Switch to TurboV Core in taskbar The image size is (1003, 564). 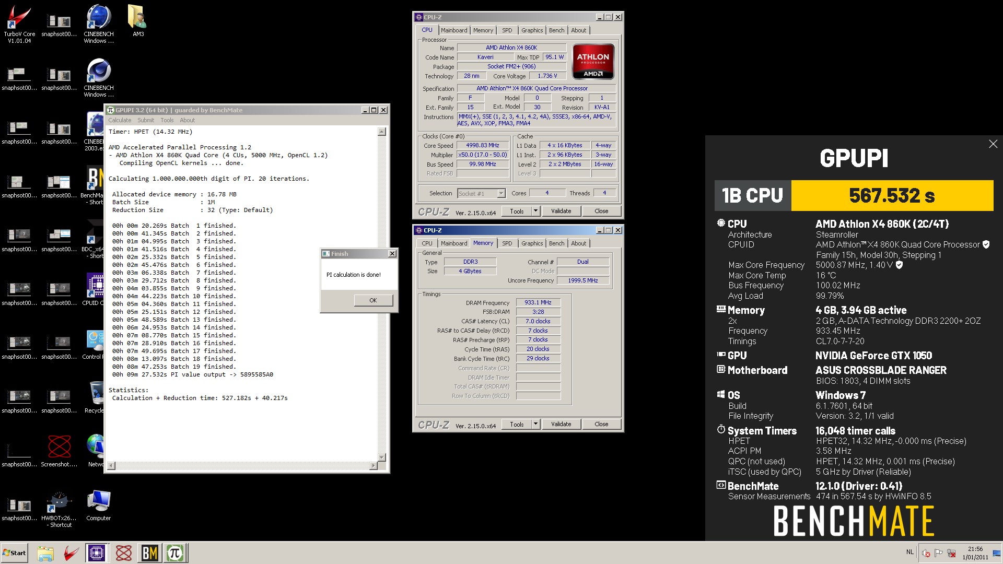click(71, 553)
